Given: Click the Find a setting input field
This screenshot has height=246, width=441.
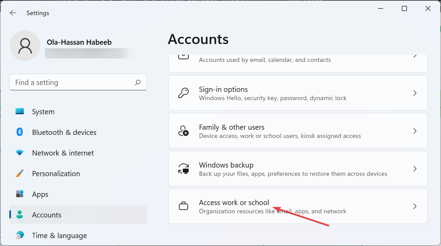Looking at the screenshot, I should (x=69, y=82).
